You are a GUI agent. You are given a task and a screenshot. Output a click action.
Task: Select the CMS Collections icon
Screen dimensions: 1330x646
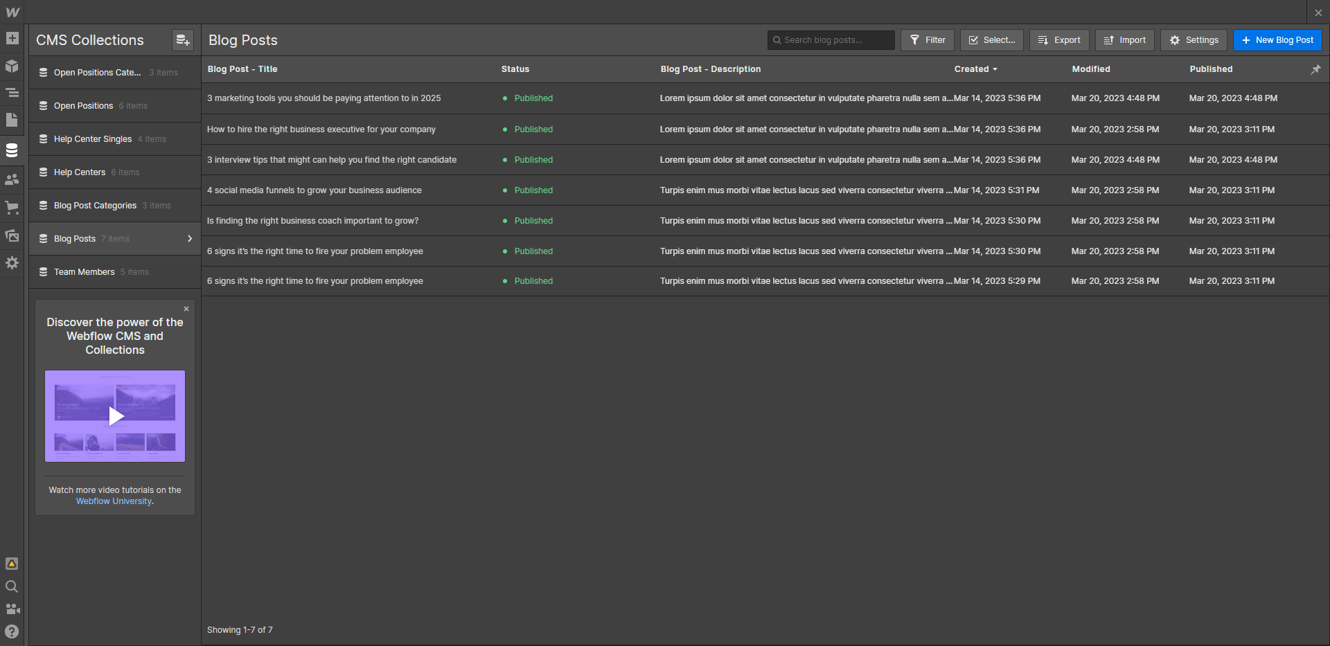[12, 150]
